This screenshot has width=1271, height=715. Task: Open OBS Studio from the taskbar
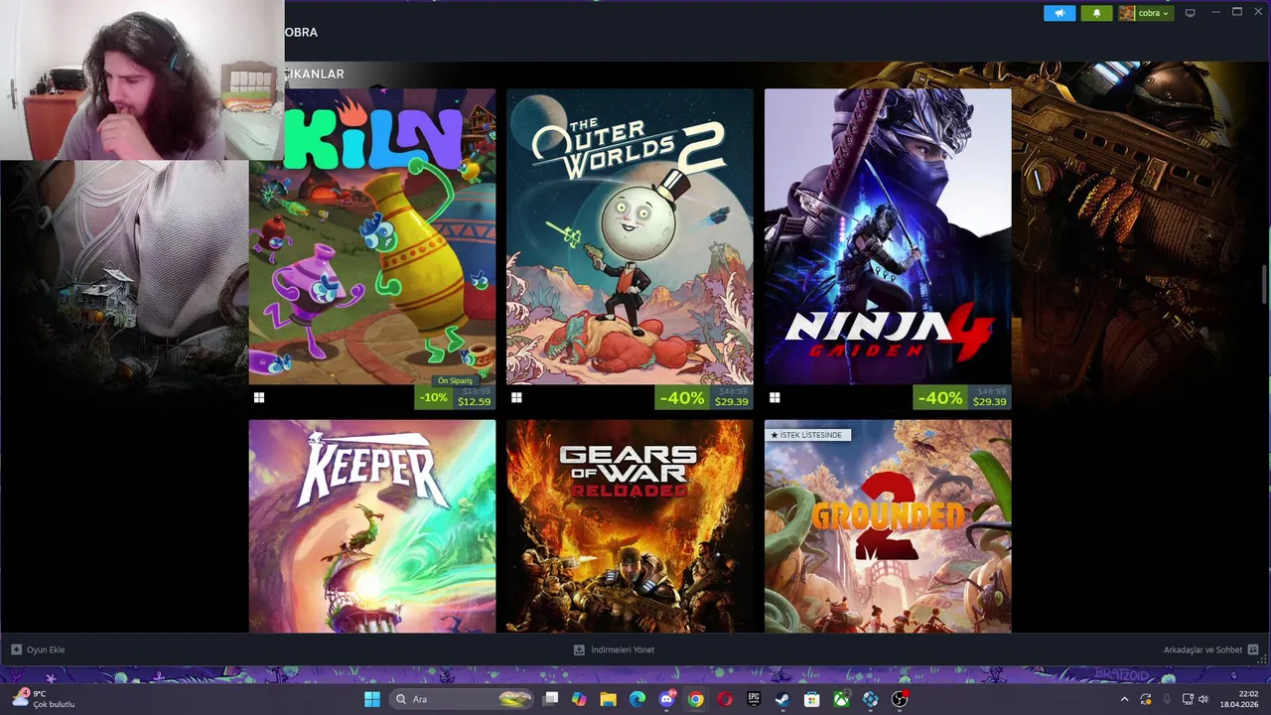pyautogui.click(x=900, y=699)
